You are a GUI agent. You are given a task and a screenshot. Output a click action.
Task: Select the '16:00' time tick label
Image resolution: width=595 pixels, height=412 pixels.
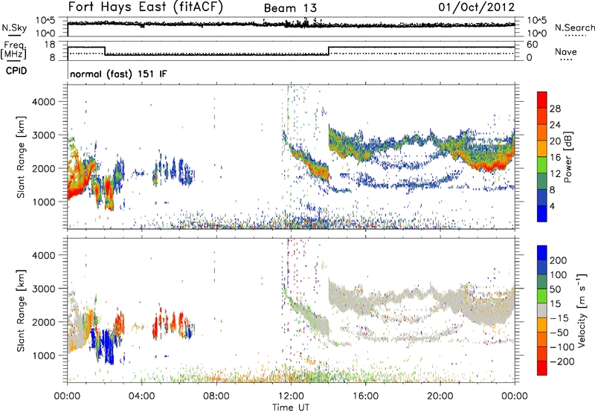click(365, 396)
